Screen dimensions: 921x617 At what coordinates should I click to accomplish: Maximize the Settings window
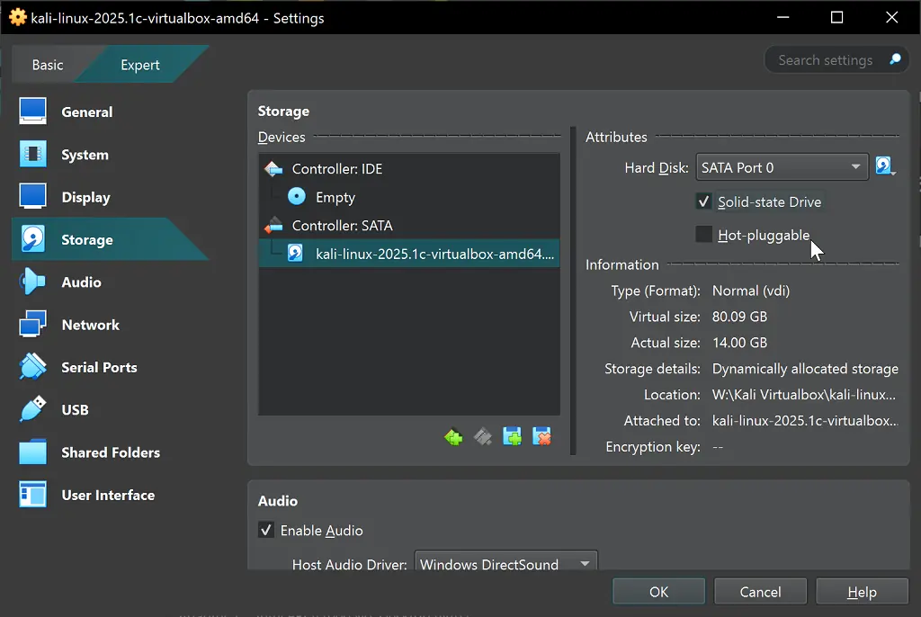point(837,17)
